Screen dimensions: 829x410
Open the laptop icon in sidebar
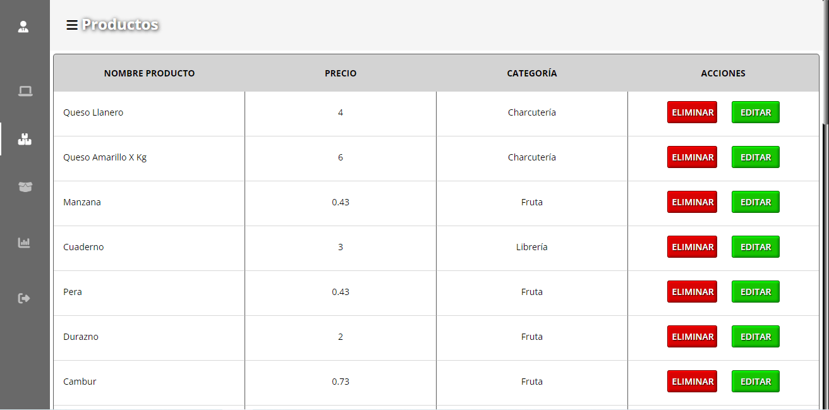coord(25,92)
